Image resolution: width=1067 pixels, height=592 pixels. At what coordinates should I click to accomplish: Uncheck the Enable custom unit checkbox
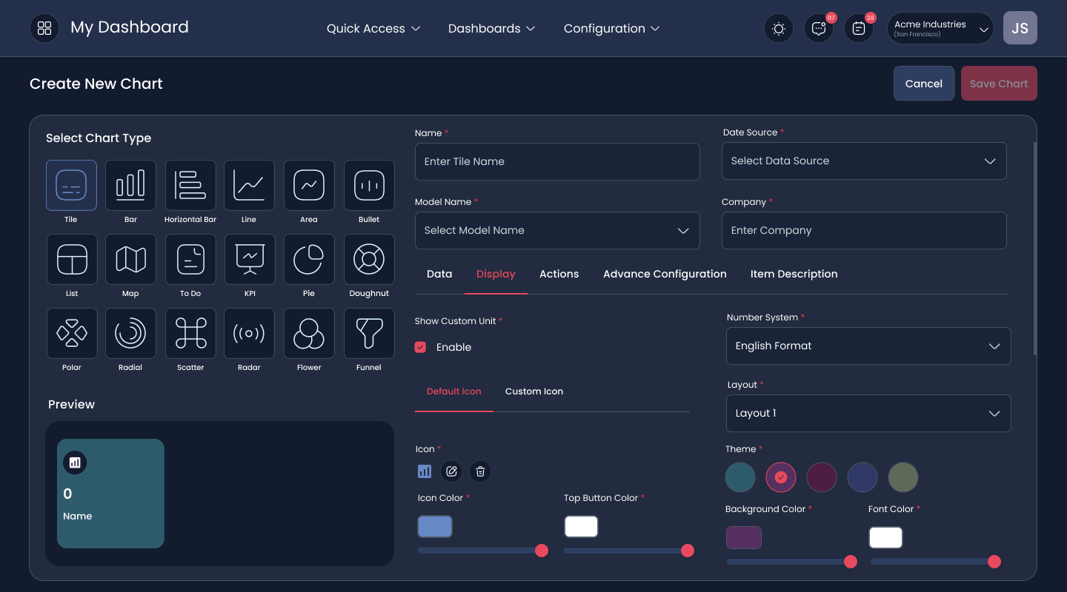[420, 347]
